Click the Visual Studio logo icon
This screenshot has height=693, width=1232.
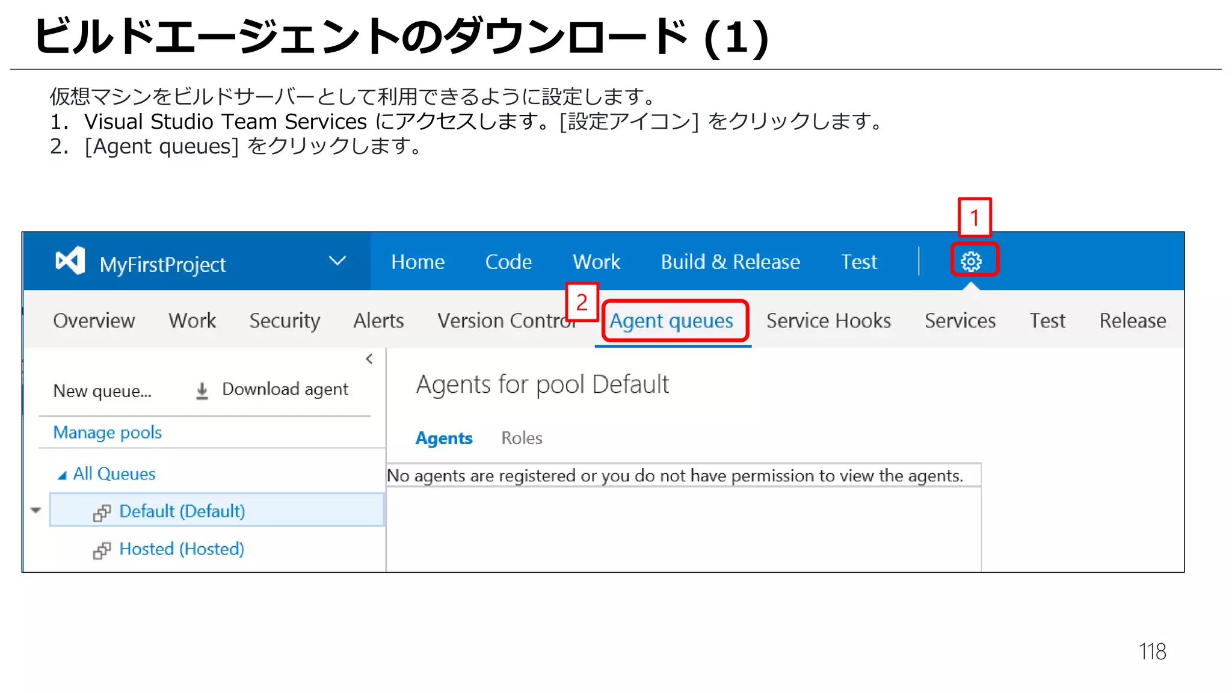[x=70, y=261]
